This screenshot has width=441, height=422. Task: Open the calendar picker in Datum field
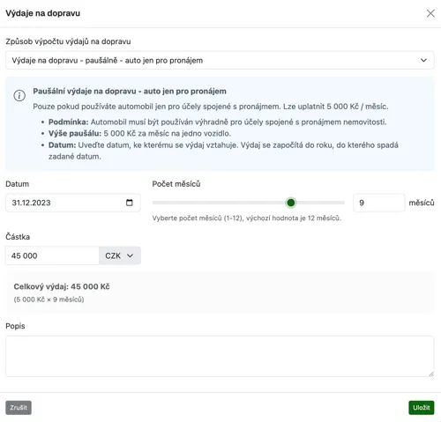pos(130,203)
